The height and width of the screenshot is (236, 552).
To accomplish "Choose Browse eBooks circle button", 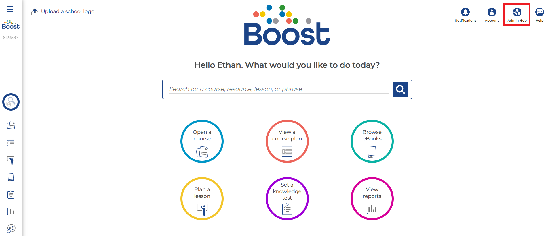I will tap(372, 141).
